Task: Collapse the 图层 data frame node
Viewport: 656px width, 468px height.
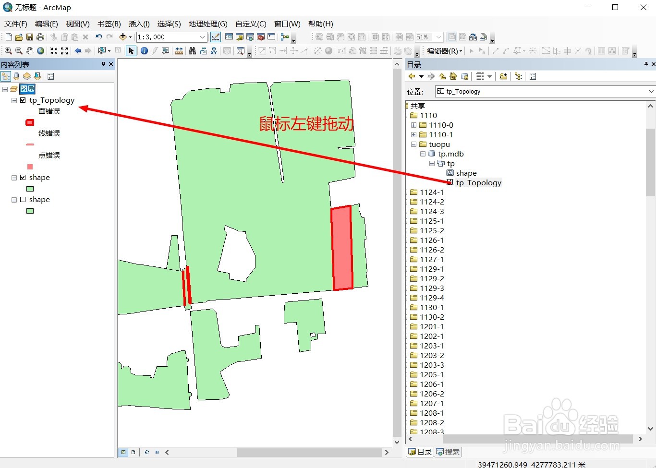Action: pyautogui.click(x=5, y=89)
